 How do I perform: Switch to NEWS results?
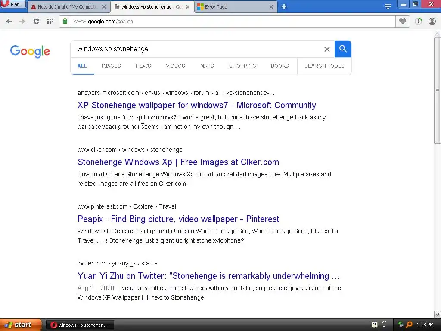coord(143,66)
